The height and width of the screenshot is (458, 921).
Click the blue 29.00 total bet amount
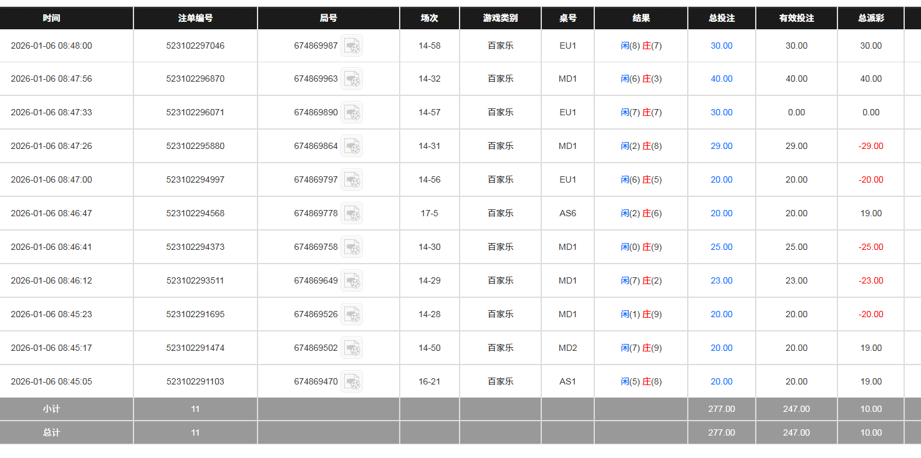[721, 146]
